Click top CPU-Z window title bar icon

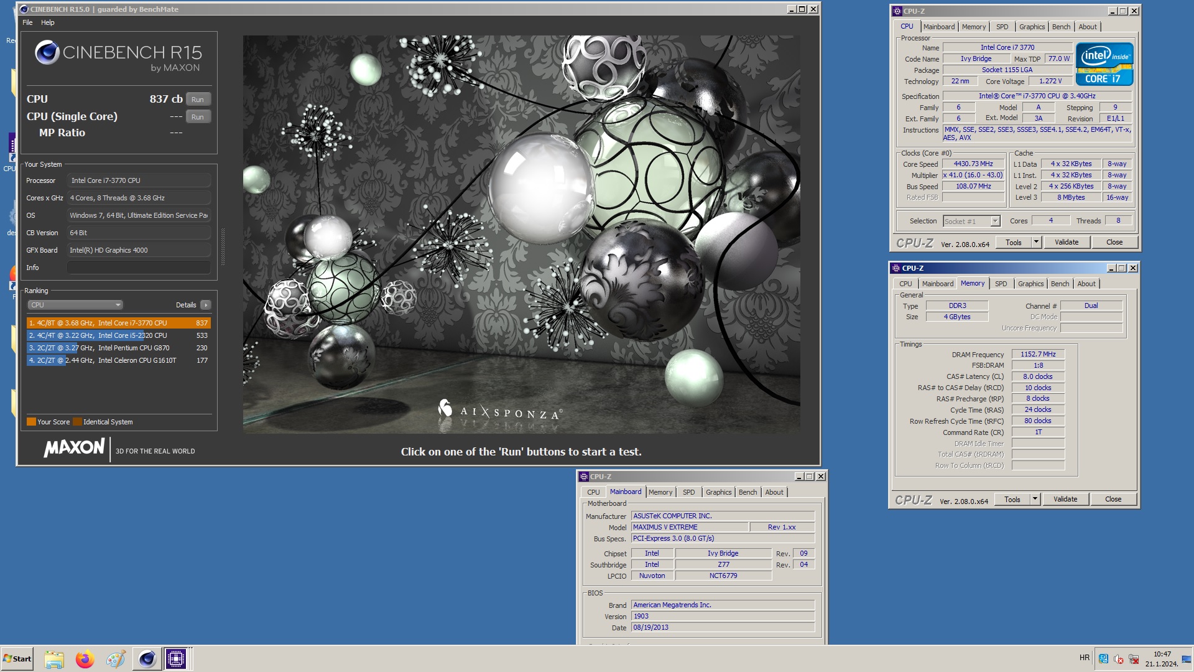[x=897, y=11]
